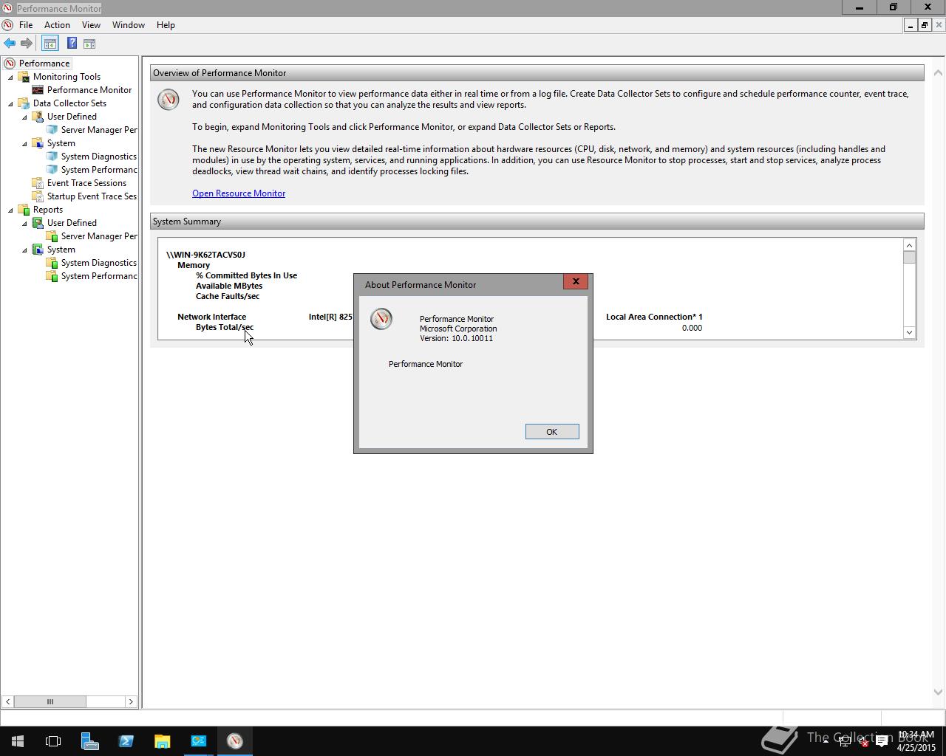Collapse the Reports node
The width and height of the screenshot is (946, 756).
click(x=10, y=210)
